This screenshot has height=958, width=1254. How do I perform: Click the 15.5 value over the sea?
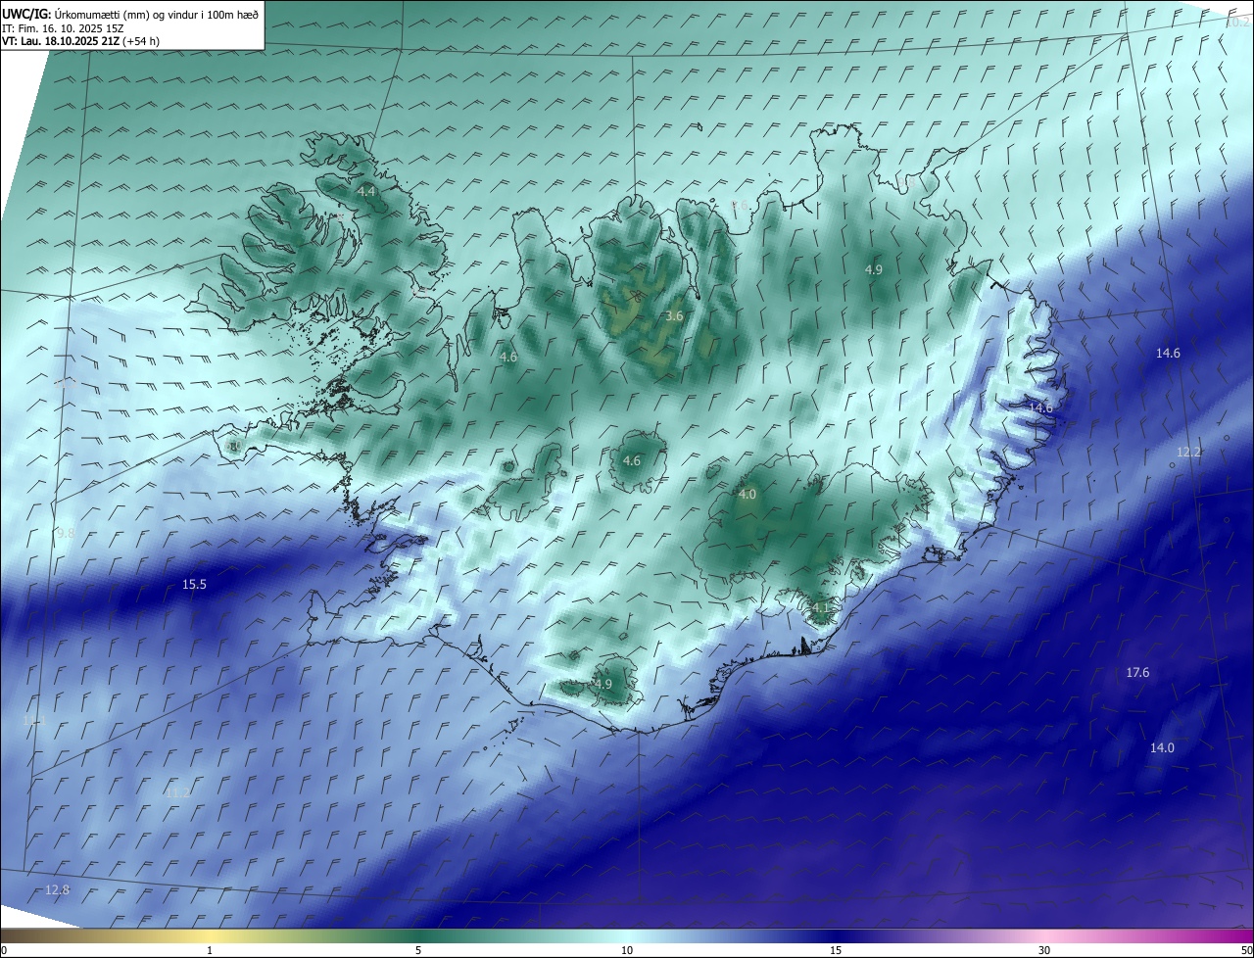pyautogui.click(x=194, y=585)
